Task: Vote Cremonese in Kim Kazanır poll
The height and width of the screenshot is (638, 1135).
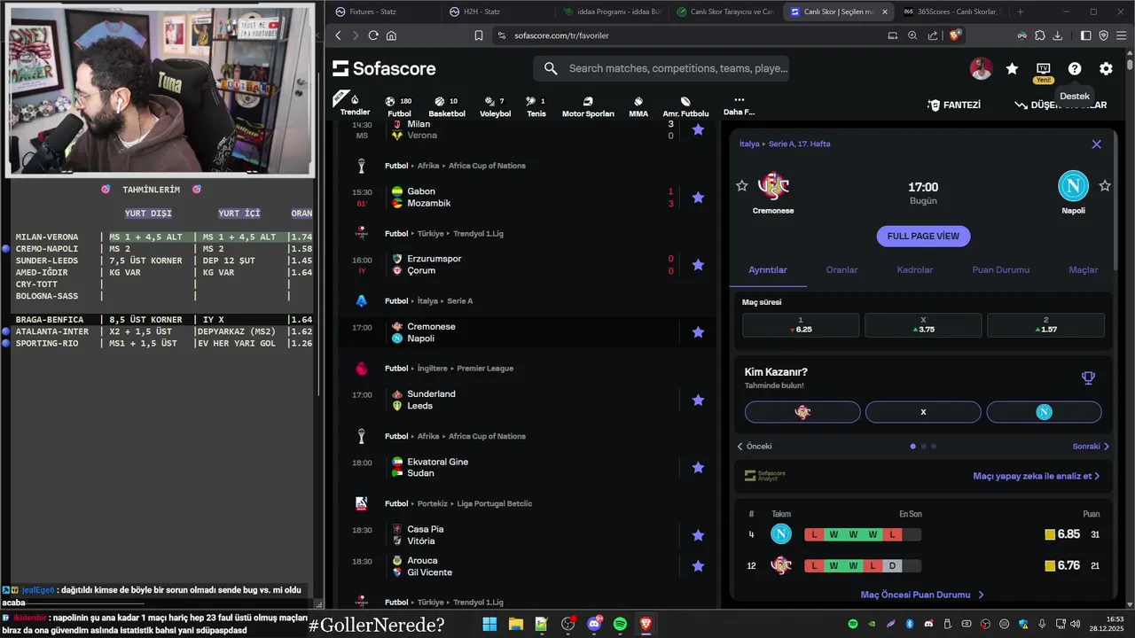Action: pyautogui.click(x=802, y=412)
